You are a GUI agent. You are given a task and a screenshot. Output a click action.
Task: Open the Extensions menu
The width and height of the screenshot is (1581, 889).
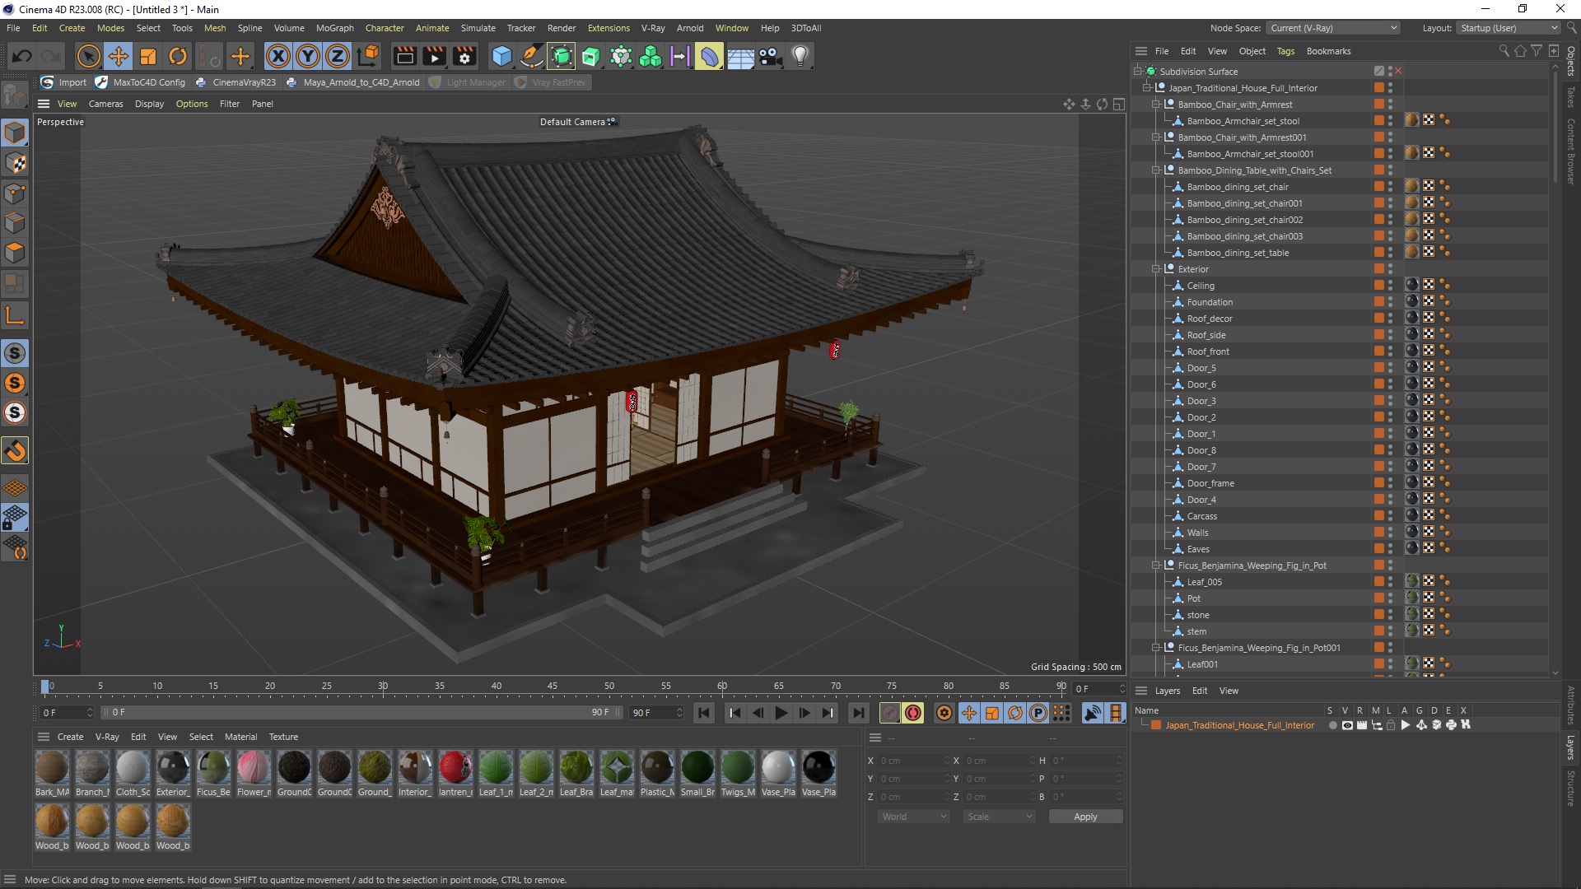[x=609, y=28]
